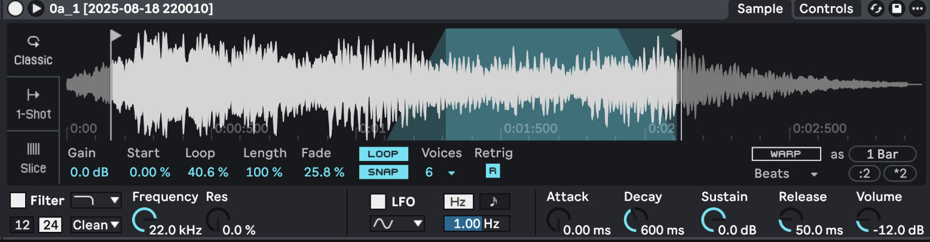Save preset with the disk icon
Screen dimensions: 930x242
pos(897,8)
